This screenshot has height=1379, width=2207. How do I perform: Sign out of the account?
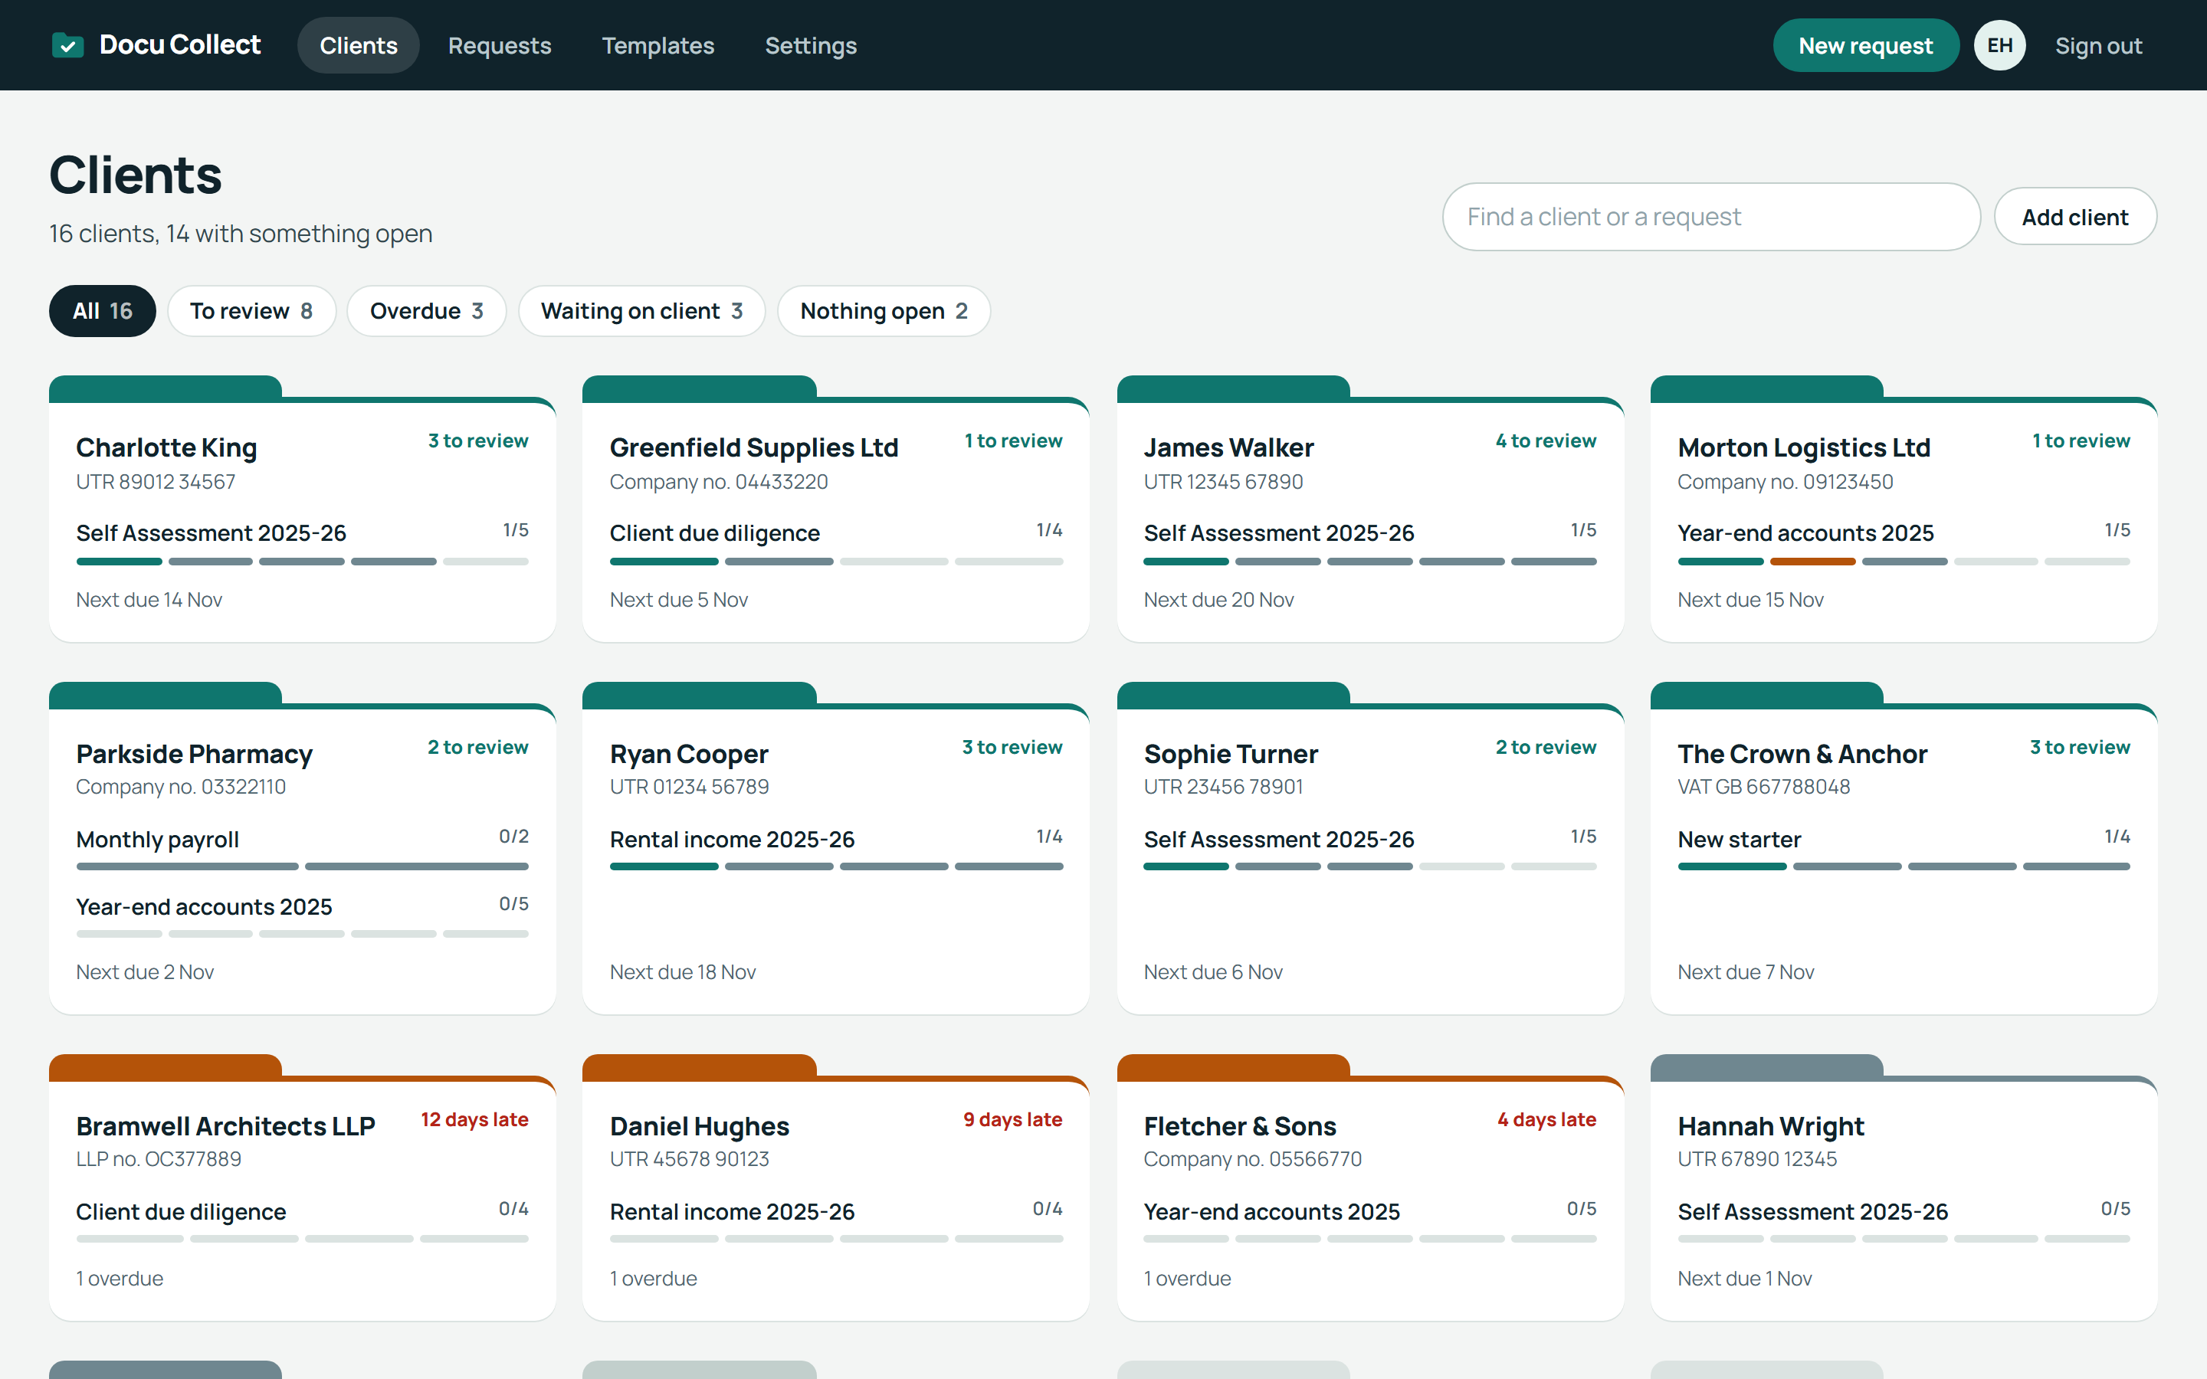coord(2098,46)
